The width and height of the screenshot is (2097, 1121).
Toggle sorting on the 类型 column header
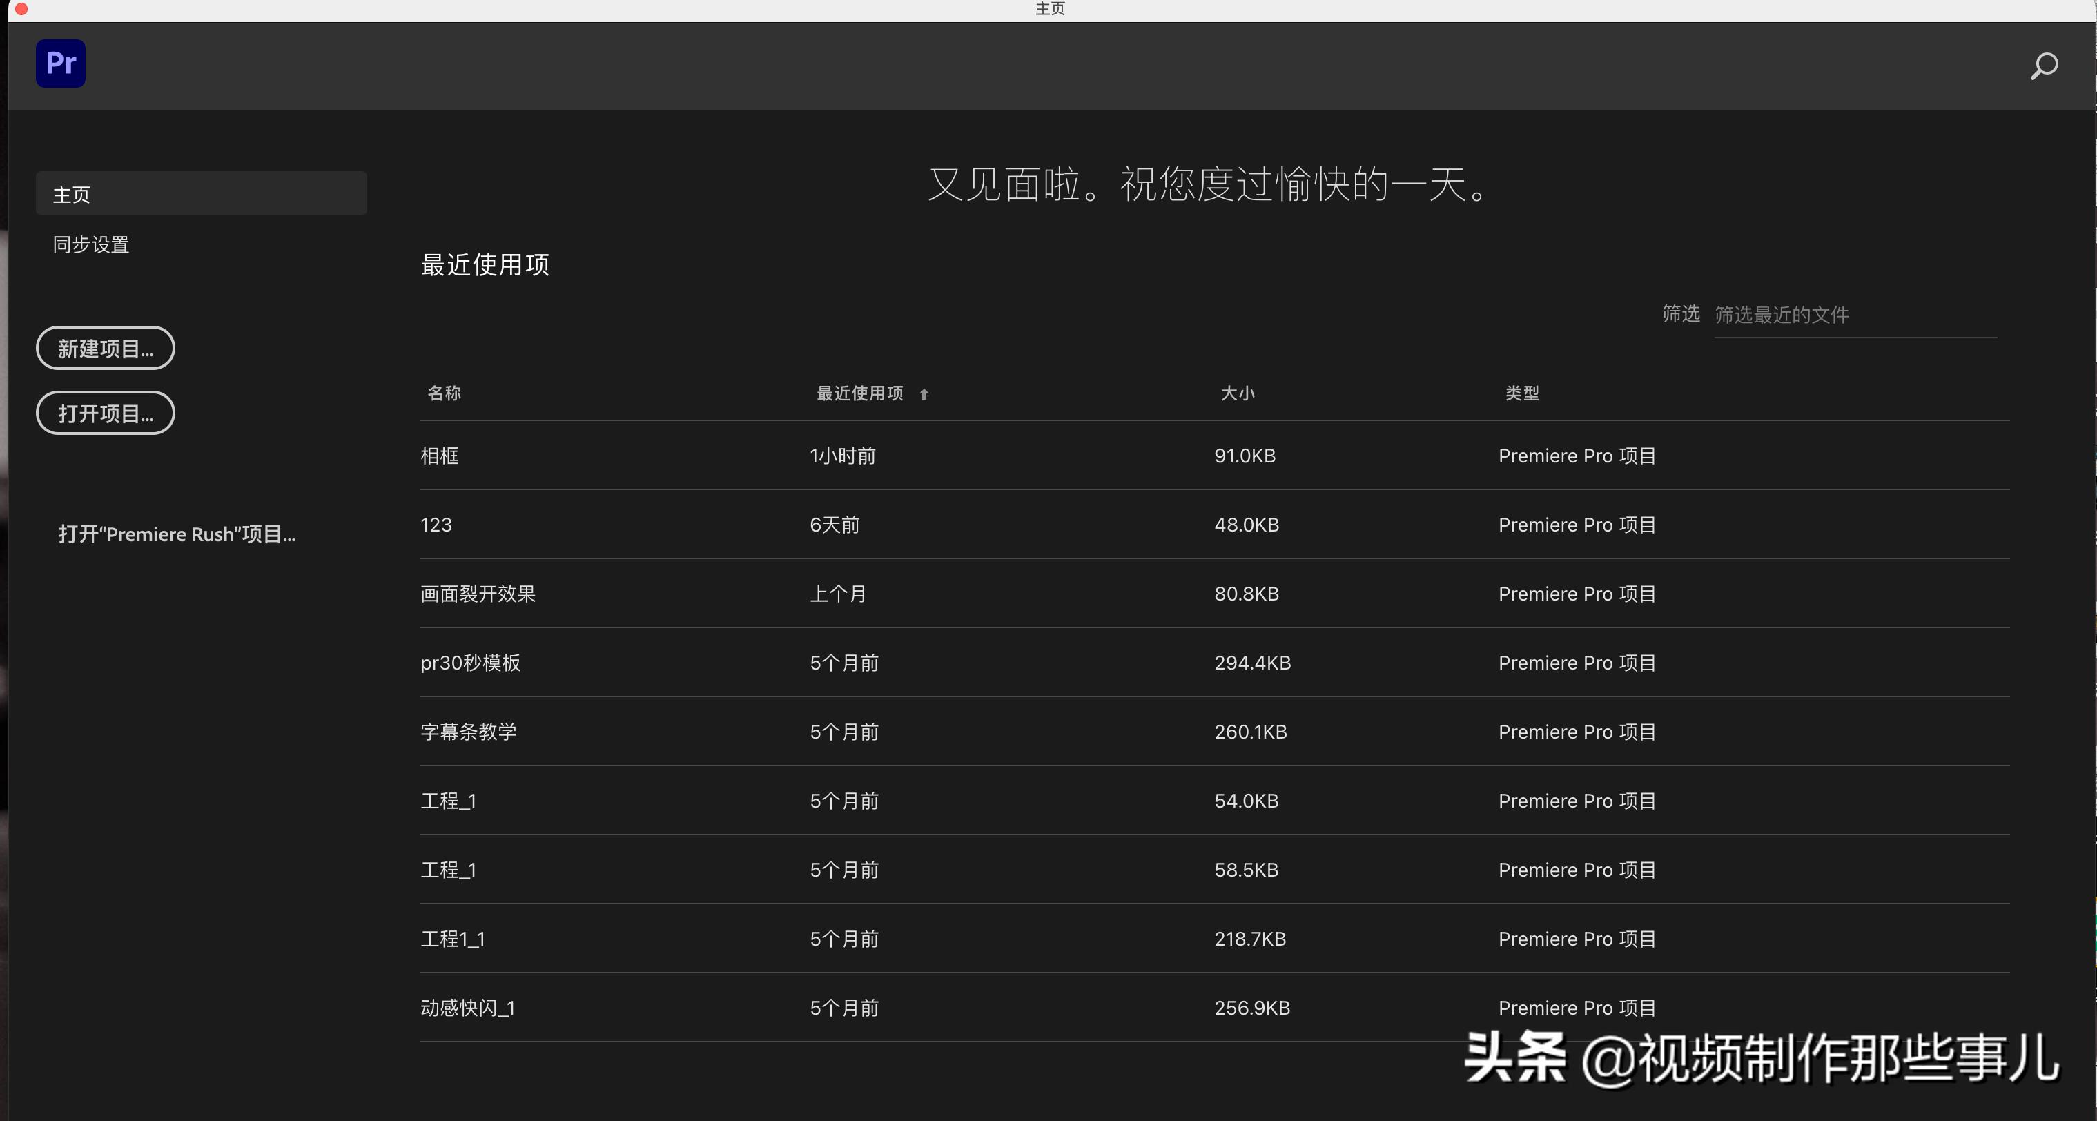(1521, 393)
